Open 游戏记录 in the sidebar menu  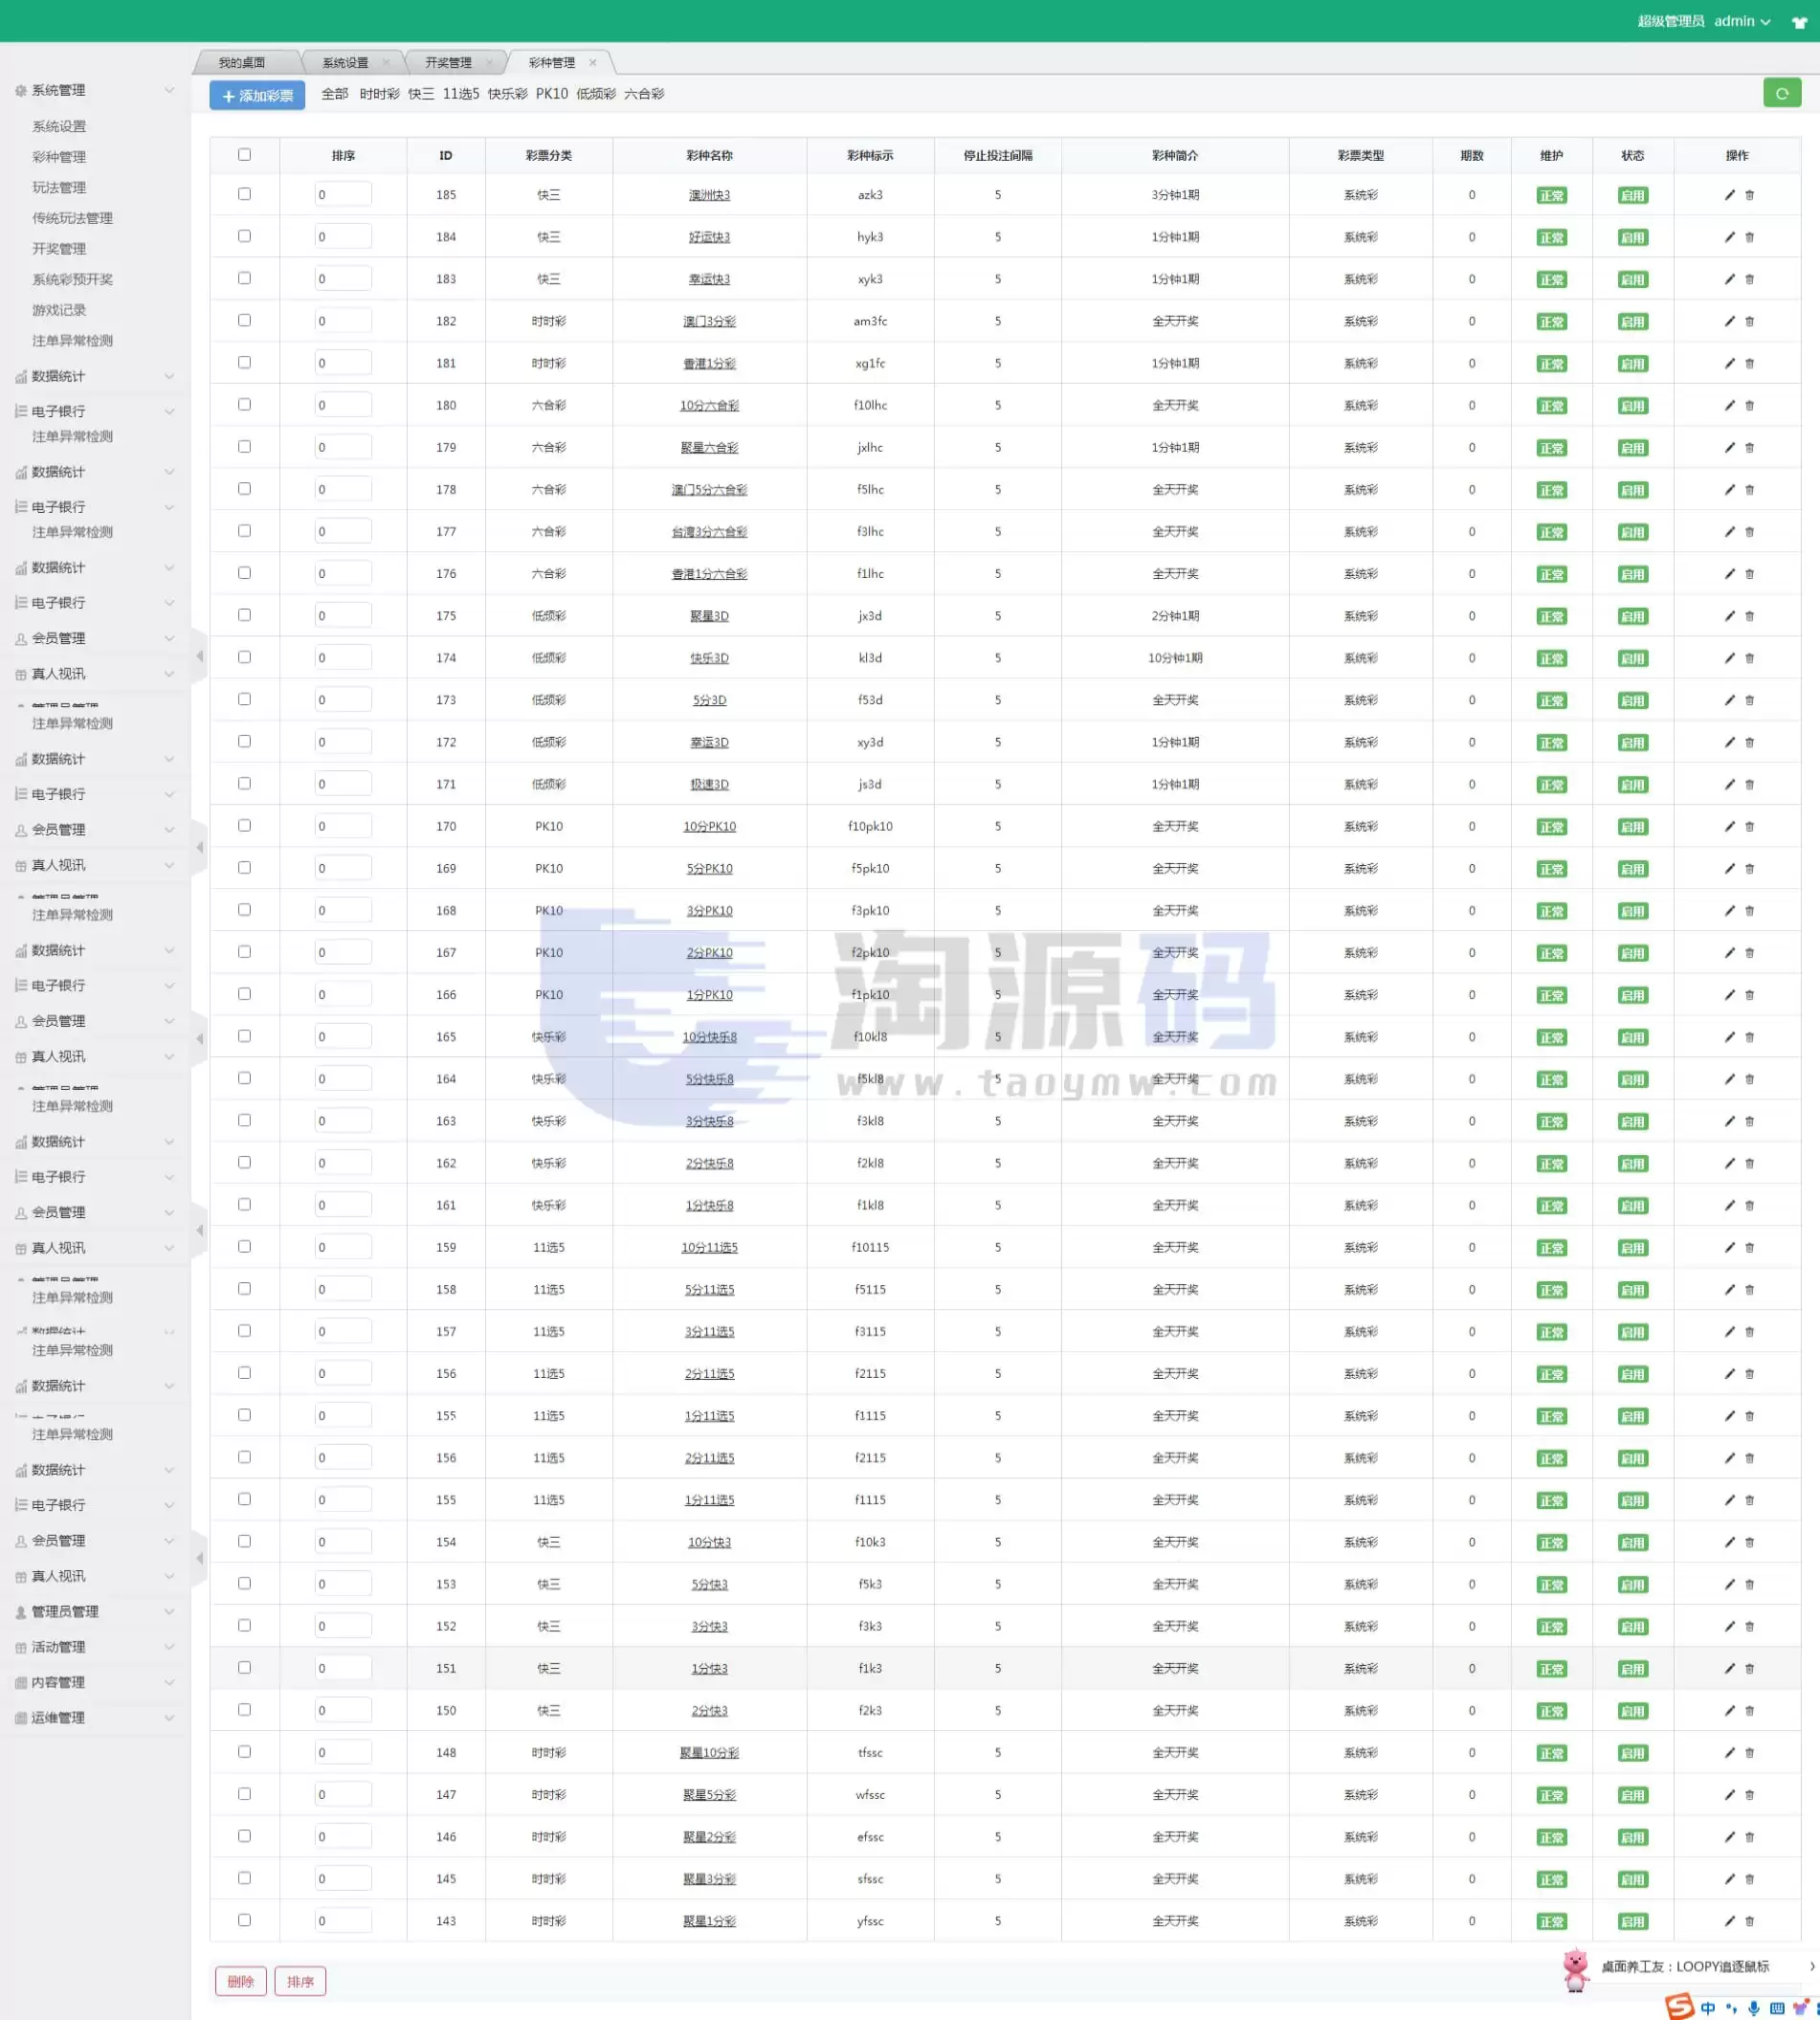click(x=59, y=310)
